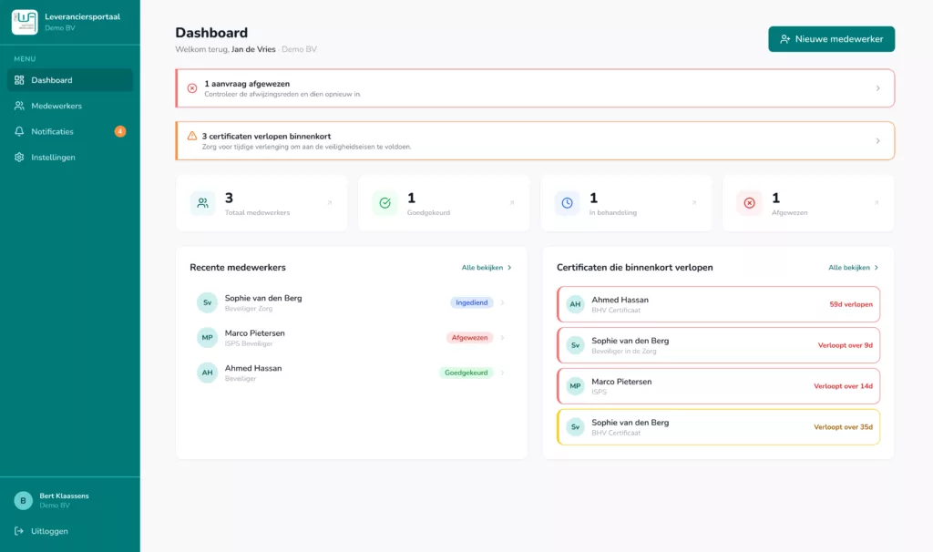Click the Goedgekeurd status badge for Ahmed
This screenshot has height=552, width=933.
click(466, 373)
